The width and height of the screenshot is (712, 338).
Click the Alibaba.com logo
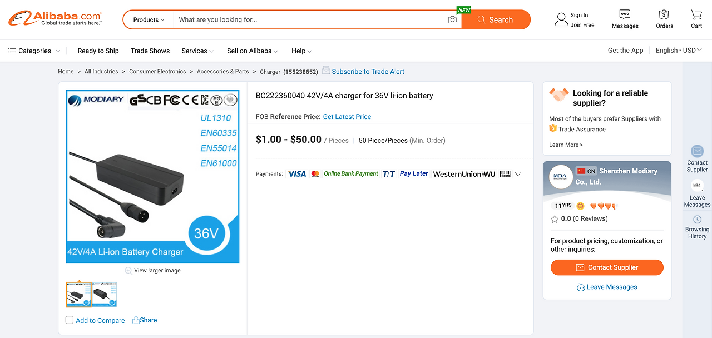(55, 18)
